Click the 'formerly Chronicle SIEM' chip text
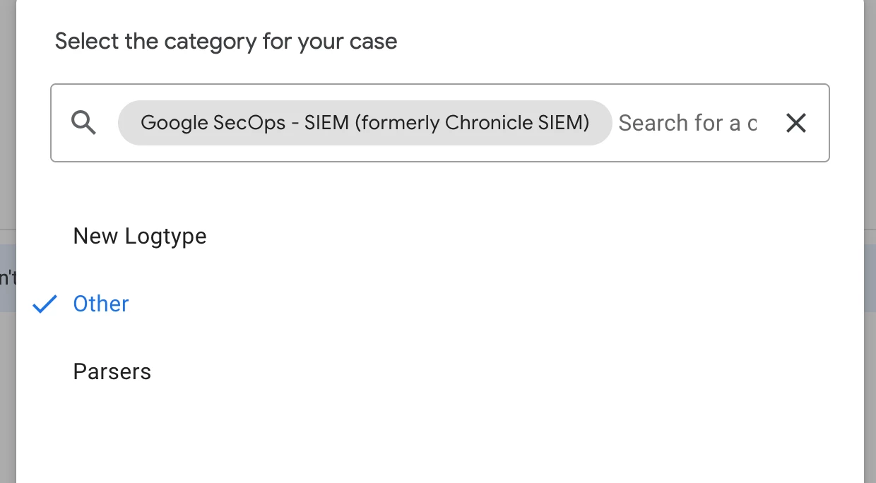This screenshot has width=876, height=483. 473,123
